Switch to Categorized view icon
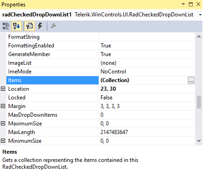This screenshot has width=206, height=171. click(6, 26)
